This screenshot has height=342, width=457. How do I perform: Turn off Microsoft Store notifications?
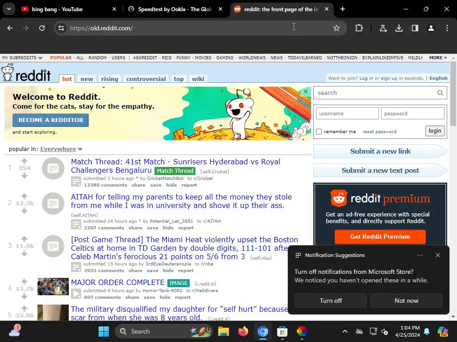(x=331, y=301)
